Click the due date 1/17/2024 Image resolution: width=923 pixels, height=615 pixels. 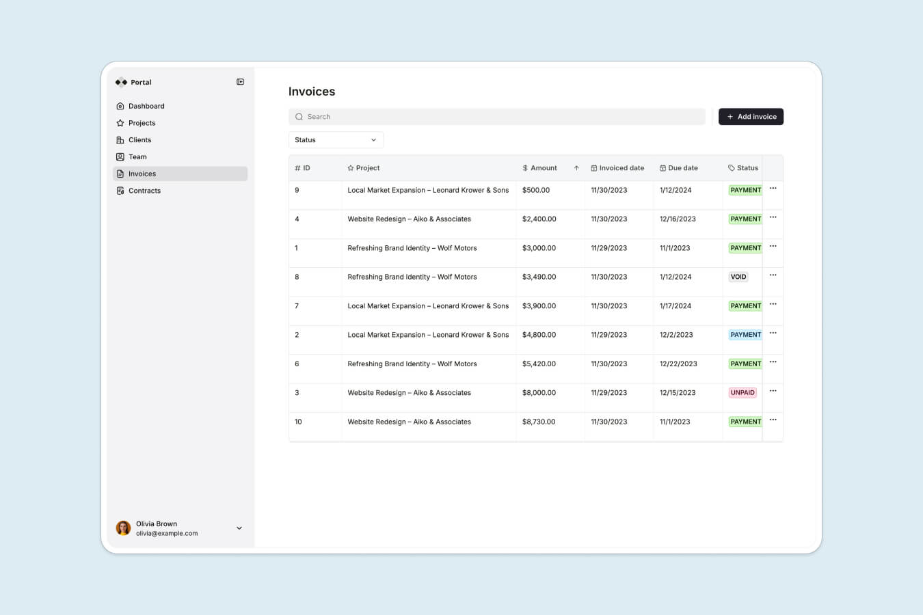[x=675, y=306]
